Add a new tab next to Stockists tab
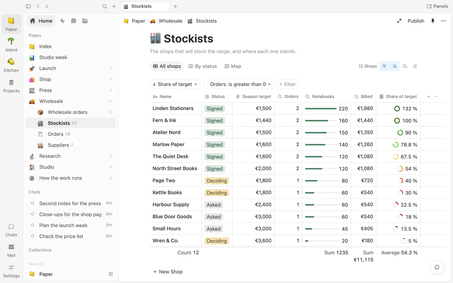 [x=176, y=6]
